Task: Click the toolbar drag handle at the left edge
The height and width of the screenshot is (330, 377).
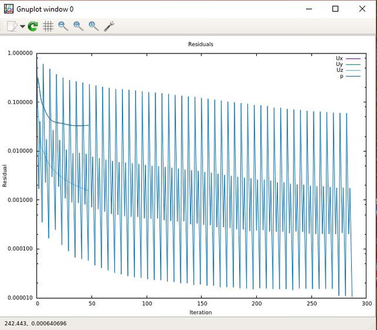Action: 2,26
